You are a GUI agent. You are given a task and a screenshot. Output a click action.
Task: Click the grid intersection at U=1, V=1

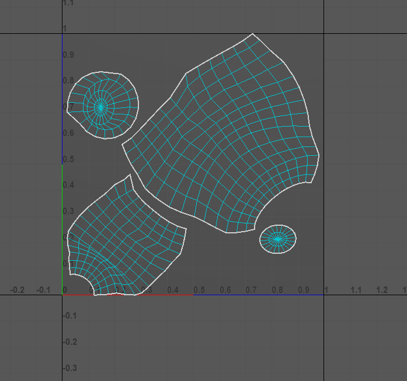tap(324, 33)
